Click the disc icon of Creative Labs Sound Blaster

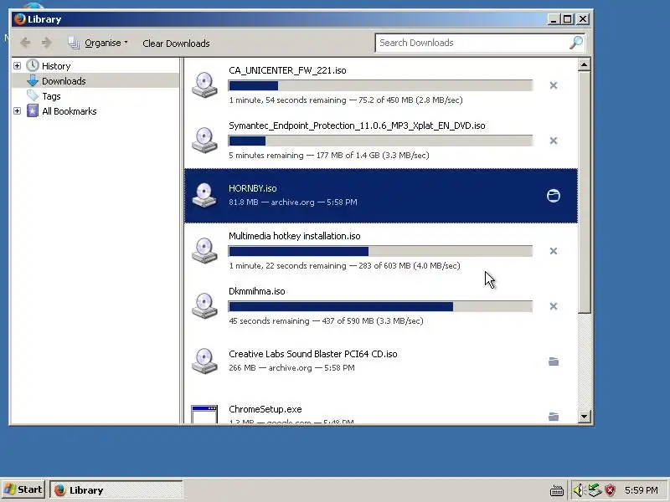click(x=204, y=361)
